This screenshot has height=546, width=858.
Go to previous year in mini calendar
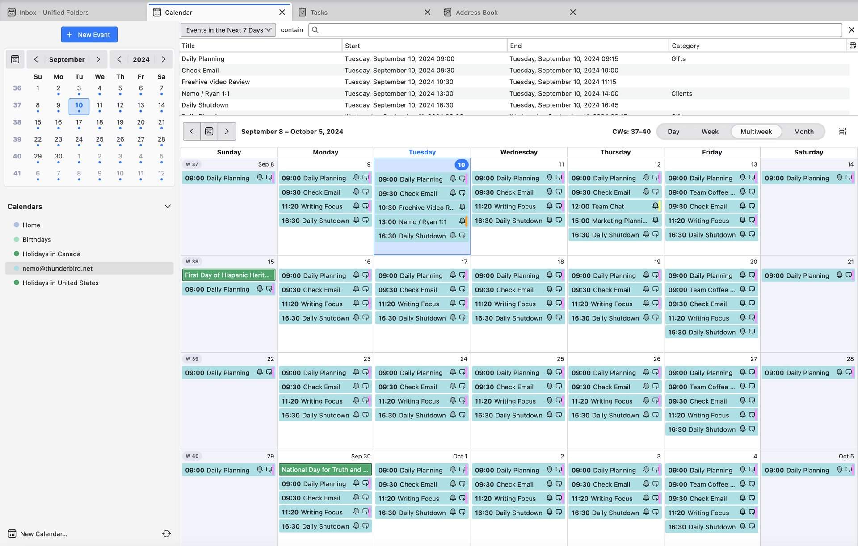click(119, 59)
